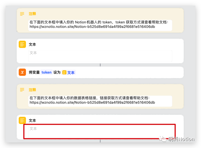Image resolution: width=201 pixels, height=148 pixels.
Task: Click the second 注释 title label
Action: pos(32,90)
